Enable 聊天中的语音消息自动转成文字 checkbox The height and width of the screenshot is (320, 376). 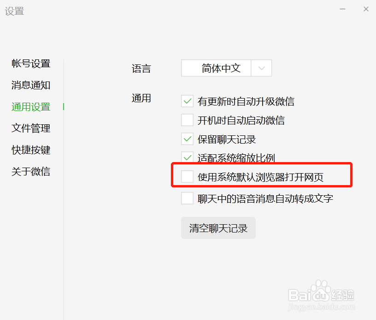coord(187,198)
